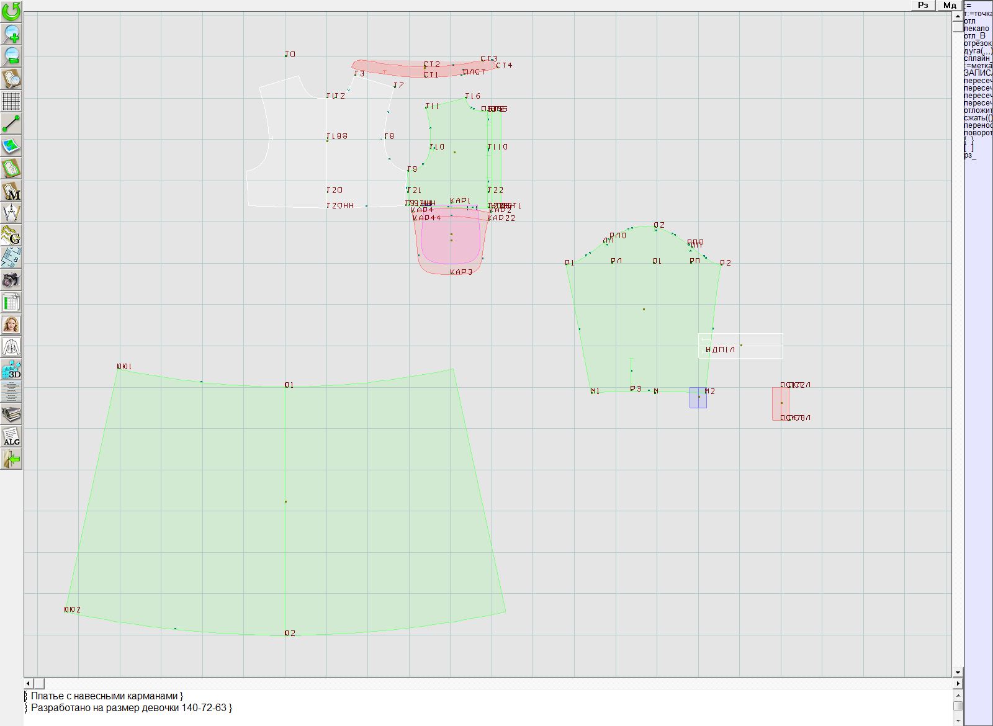Click the horizontal scrollbar left arrow
This screenshot has width=993, height=726.
(29, 683)
